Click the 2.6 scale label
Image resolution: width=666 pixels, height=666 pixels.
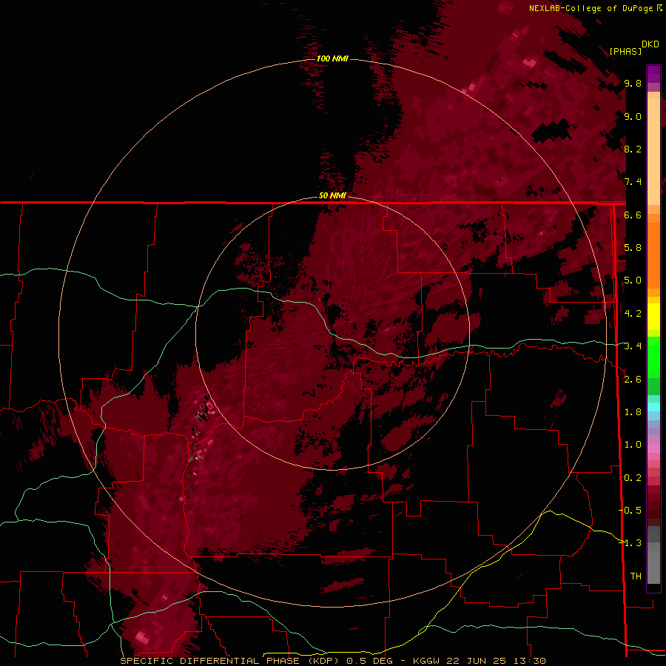point(633,379)
